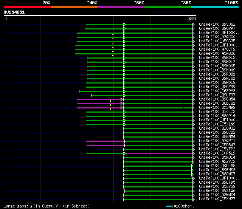The image size is (242, 209).
Task: Choose hit UniRef100_C5XN77
Action: pyautogui.click(x=217, y=199)
